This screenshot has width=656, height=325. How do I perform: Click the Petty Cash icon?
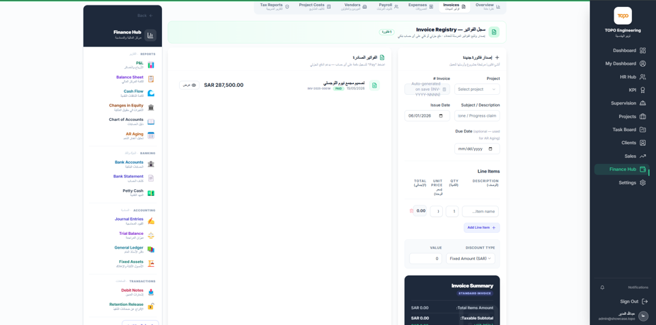click(x=151, y=193)
